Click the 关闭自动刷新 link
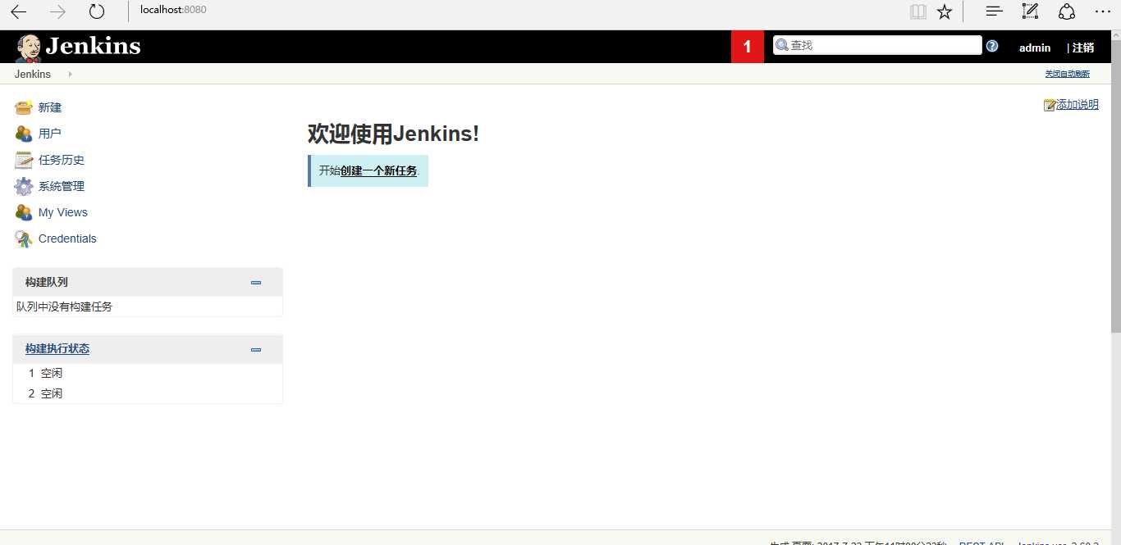The width and height of the screenshot is (1121, 545). pyautogui.click(x=1067, y=74)
